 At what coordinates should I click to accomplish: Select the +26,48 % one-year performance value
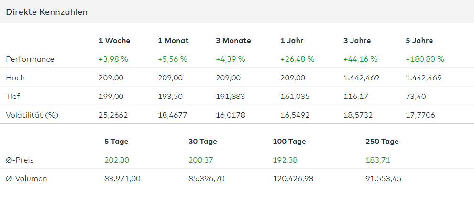click(298, 59)
